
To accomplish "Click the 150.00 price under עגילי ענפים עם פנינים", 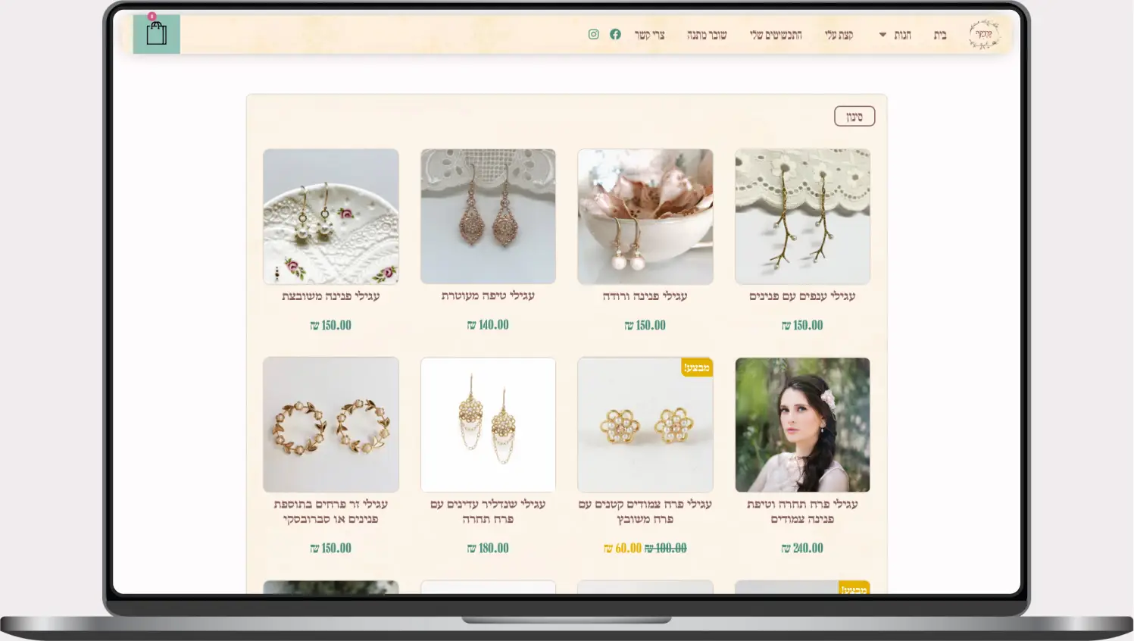I will pos(802,325).
